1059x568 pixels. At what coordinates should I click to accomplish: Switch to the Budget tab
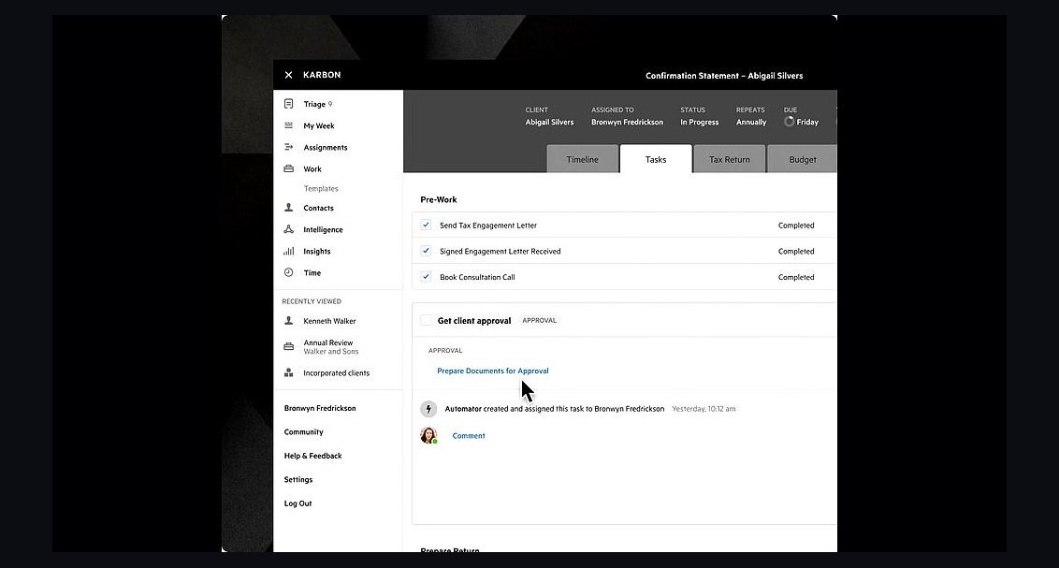[803, 159]
